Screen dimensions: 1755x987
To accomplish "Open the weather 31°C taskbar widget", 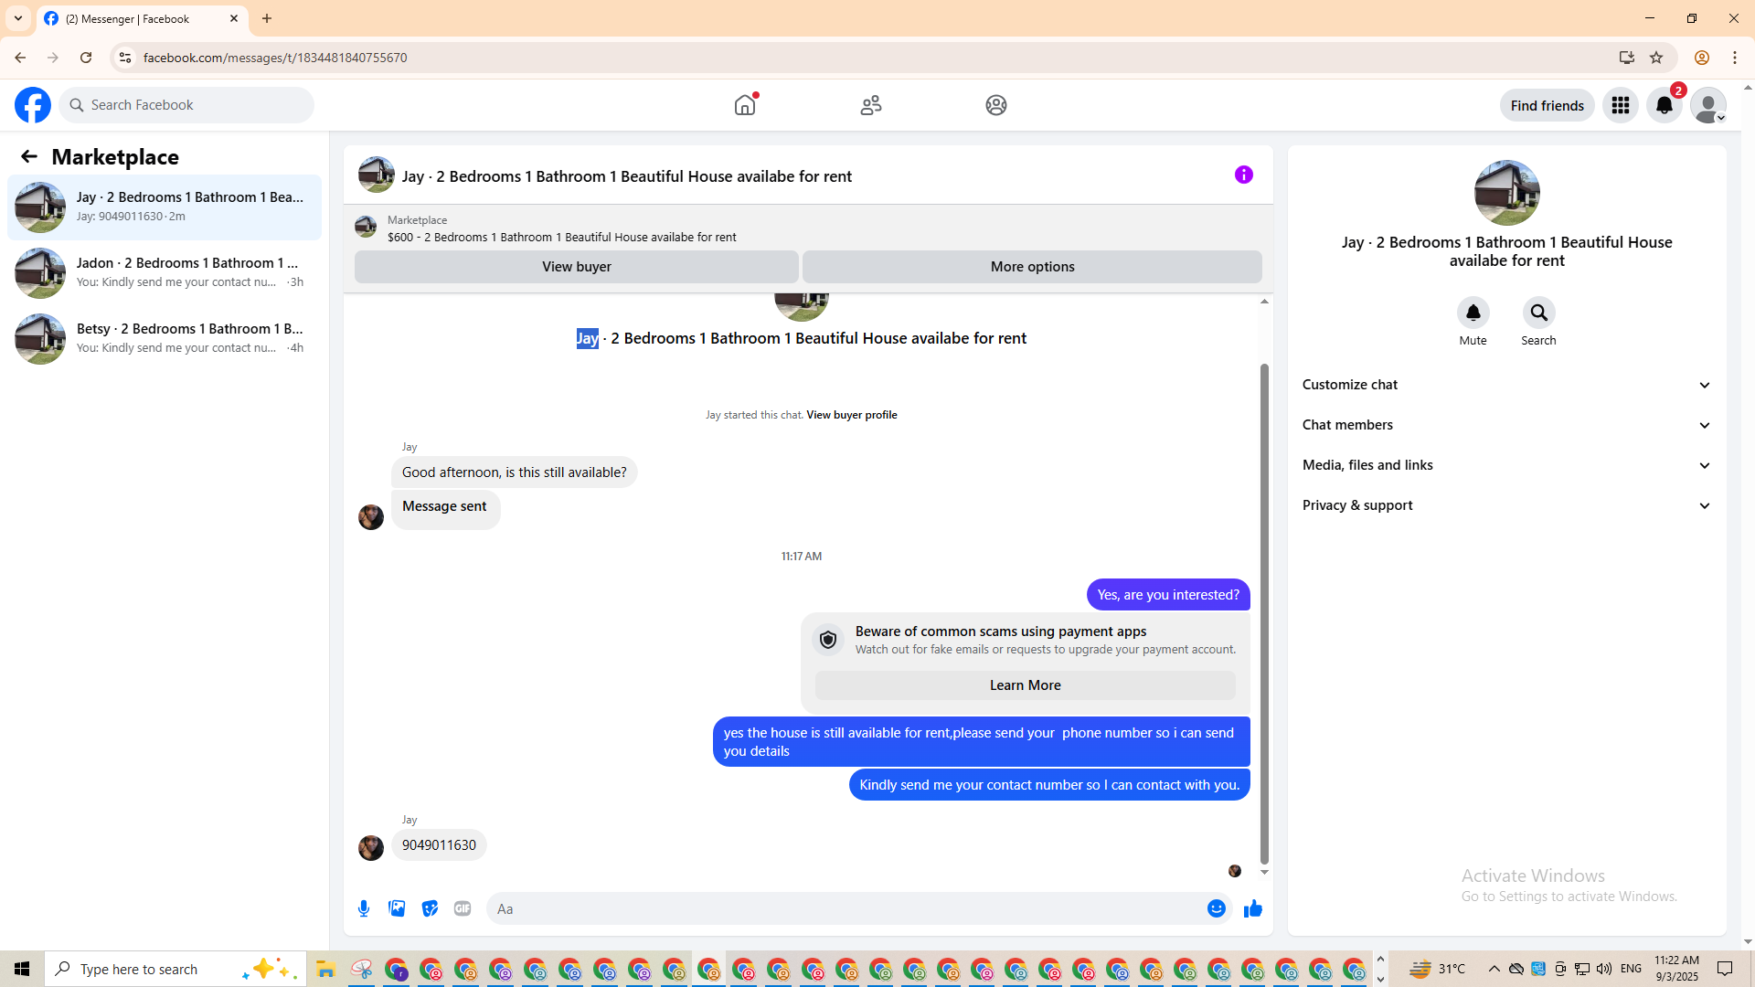I will 1438,969.
